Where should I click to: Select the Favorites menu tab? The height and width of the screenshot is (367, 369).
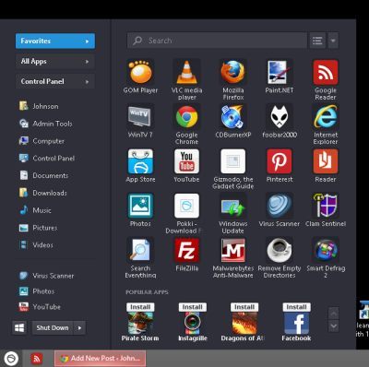(x=55, y=41)
